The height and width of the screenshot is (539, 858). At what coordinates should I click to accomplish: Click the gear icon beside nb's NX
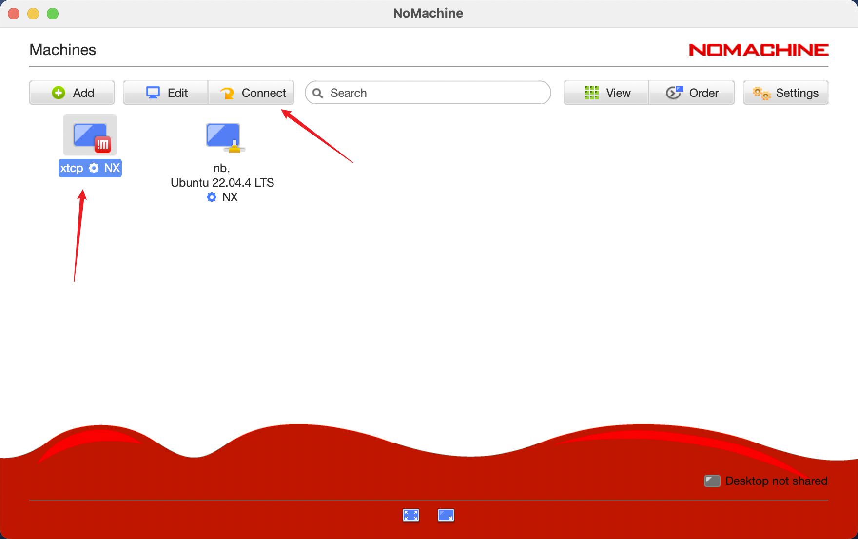212,197
